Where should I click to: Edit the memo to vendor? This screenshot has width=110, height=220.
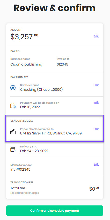coord(96,165)
